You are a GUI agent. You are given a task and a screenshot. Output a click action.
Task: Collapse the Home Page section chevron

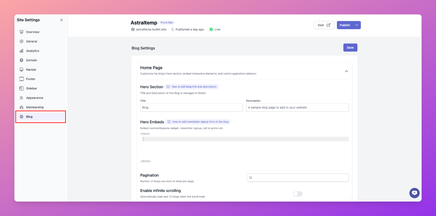[346, 71]
